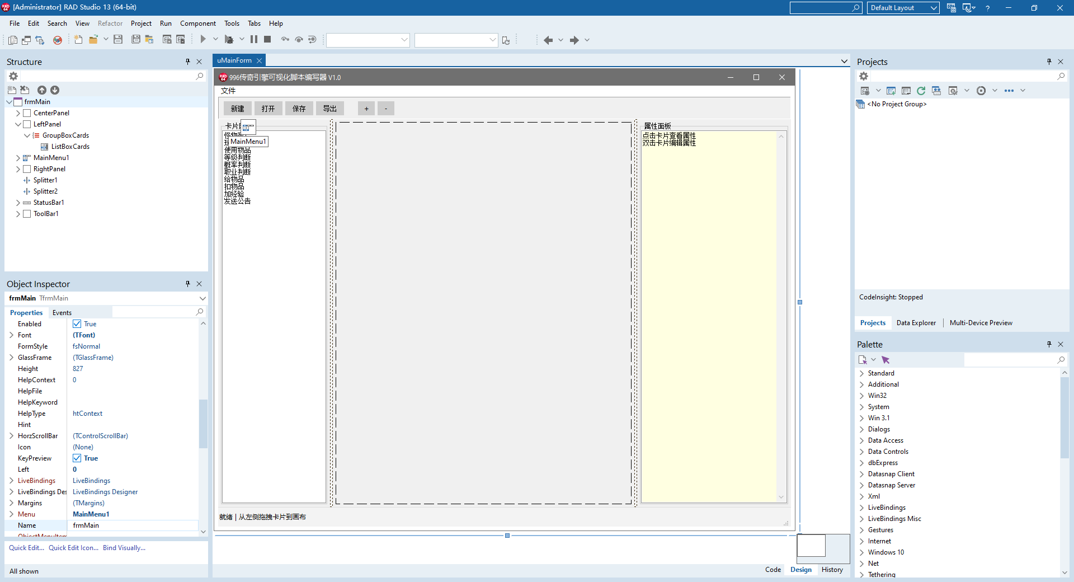Click the Save floppy-disk icon in the toolbar
This screenshot has height=582, width=1074.
click(118, 39)
